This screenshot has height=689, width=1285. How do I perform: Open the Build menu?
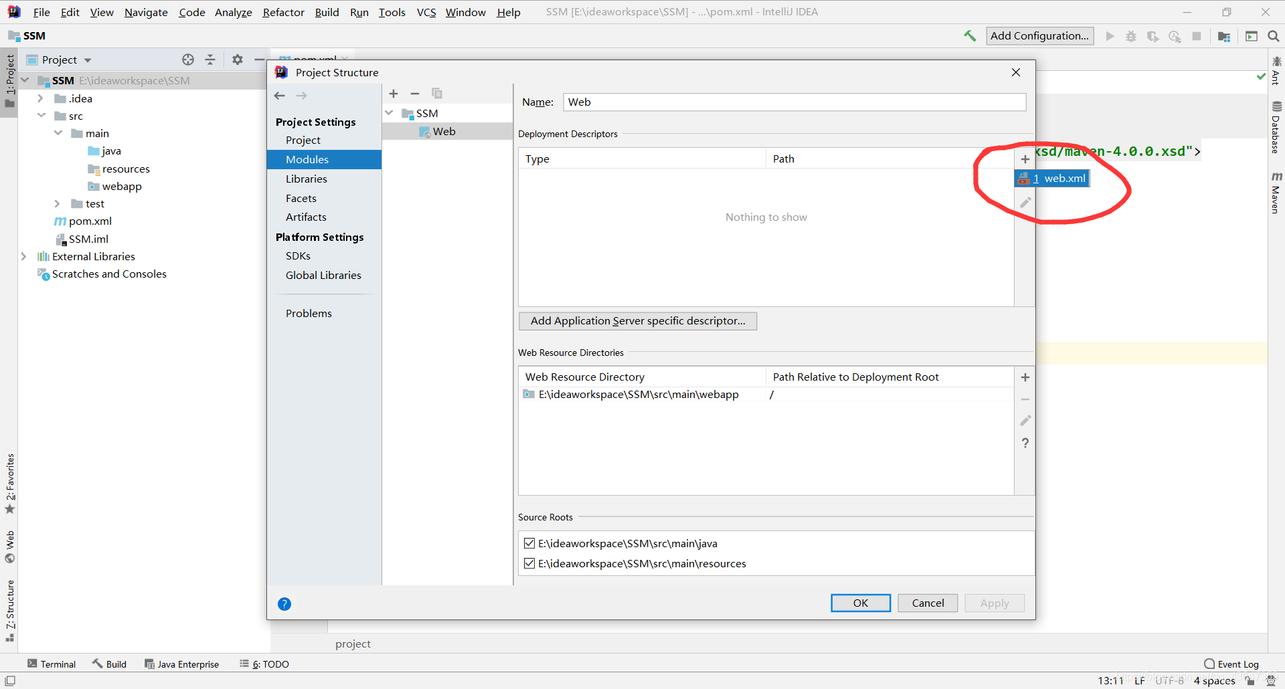(327, 12)
